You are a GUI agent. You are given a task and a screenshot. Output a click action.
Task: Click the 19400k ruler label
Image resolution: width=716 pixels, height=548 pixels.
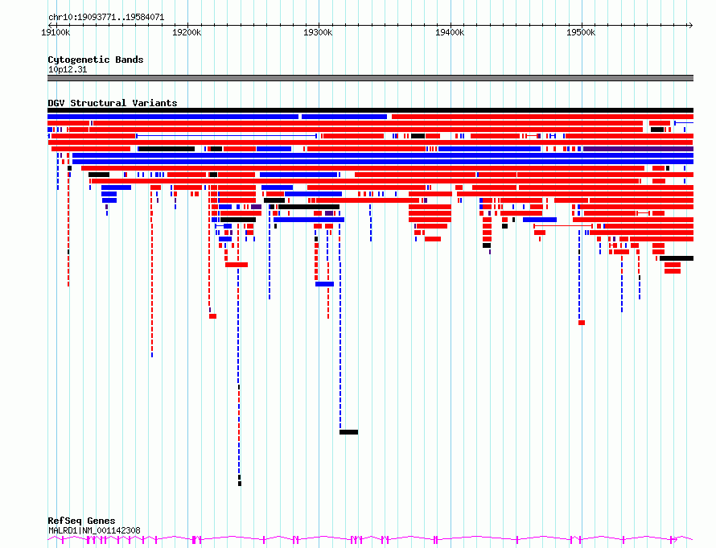click(x=450, y=32)
